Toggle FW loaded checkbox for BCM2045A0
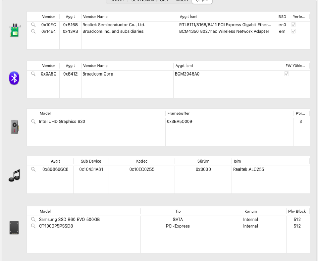The height and width of the screenshot is (261, 318). (287, 74)
